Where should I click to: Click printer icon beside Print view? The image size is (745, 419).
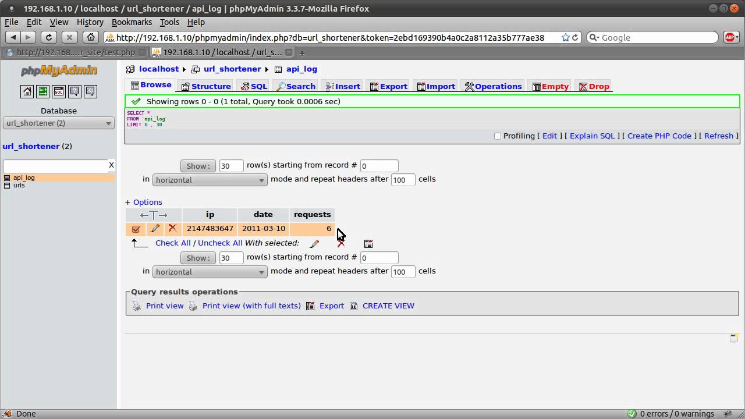pyautogui.click(x=136, y=306)
